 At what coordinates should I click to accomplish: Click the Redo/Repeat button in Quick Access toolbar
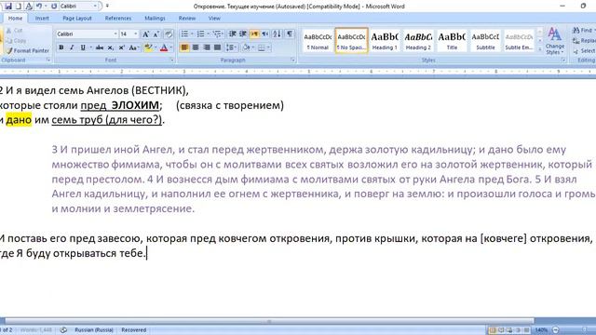click(54, 7)
